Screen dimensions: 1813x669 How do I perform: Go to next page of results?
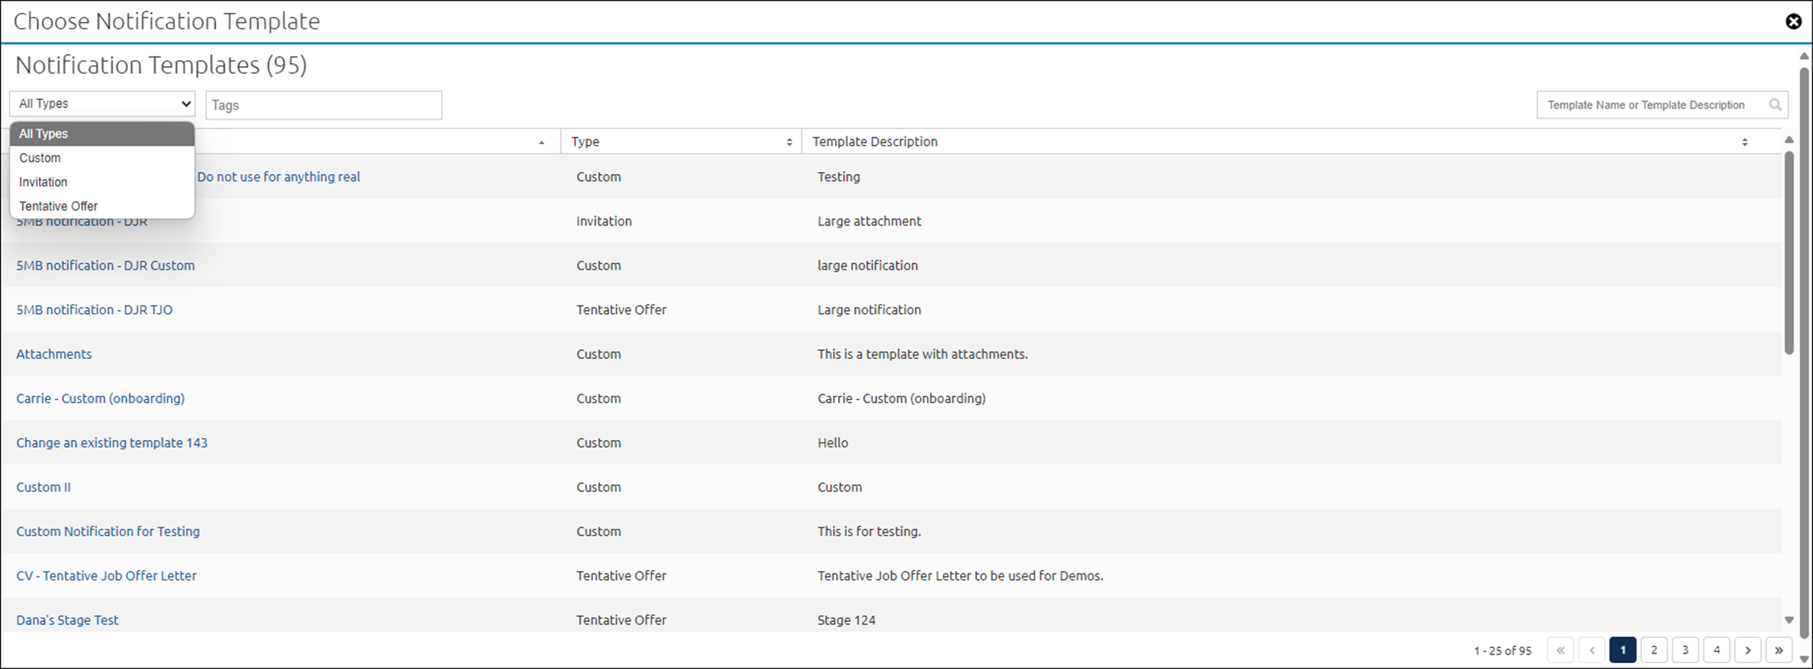tap(1748, 650)
